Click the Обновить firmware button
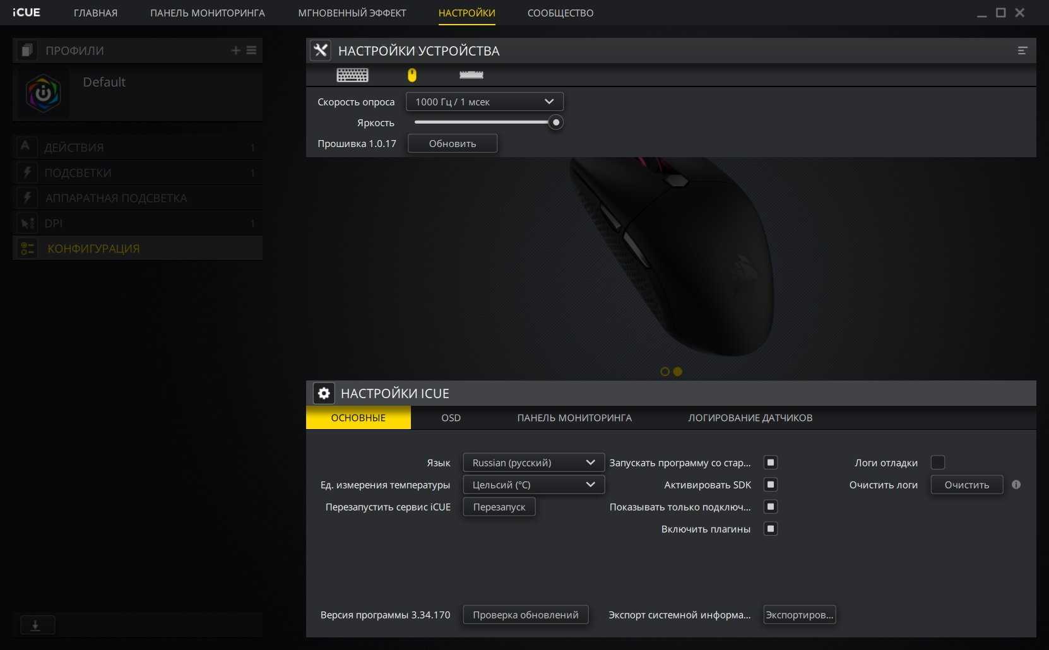Viewport: 1049px width, 650px height. pyautogui.click(x=453, y=143)
